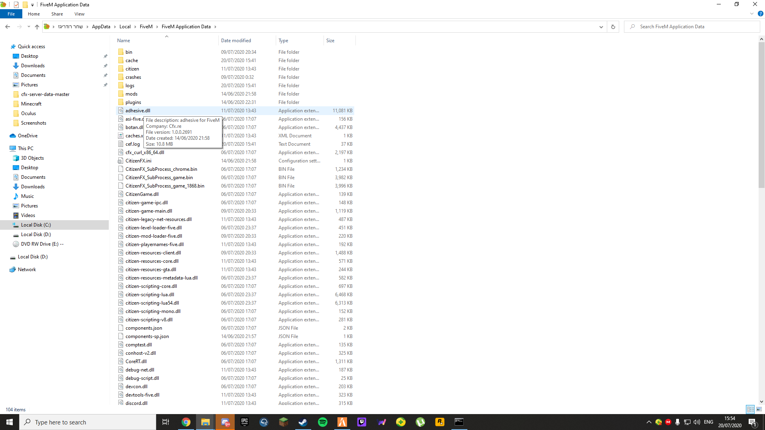Viewport: 765px width, 430px height.
Task: Select the bin folder icon
Action: point(121,52)
